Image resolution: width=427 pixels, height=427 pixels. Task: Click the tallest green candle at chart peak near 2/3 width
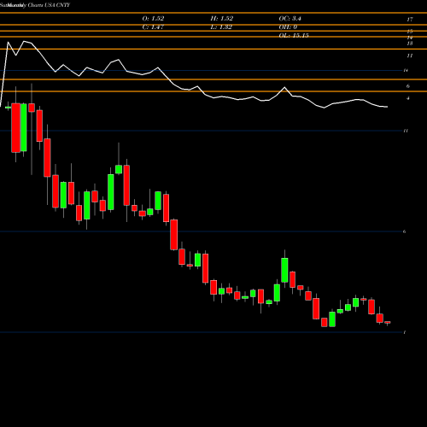(x=284, y=270)
